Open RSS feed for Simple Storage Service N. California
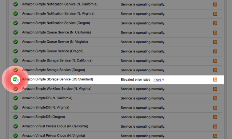 215,61
